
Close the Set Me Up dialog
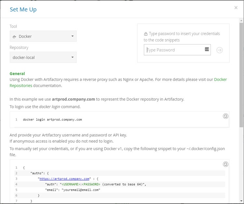[236, 8]
